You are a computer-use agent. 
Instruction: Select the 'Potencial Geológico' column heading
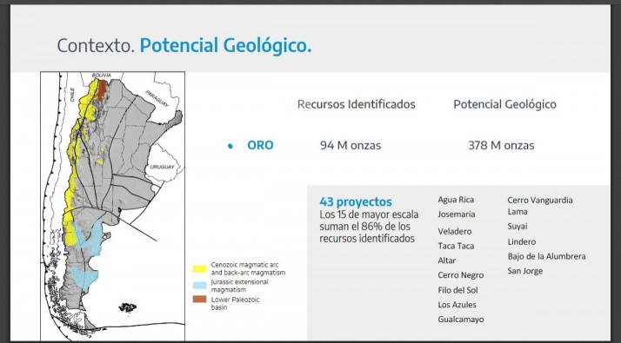(504, 104)
